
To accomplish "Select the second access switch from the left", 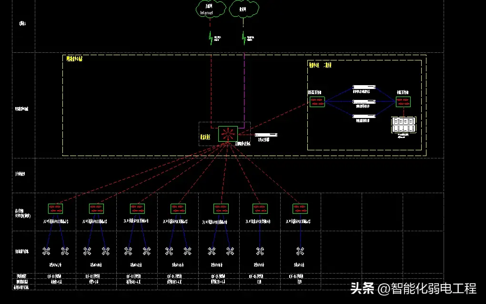I will coord(96,209).
